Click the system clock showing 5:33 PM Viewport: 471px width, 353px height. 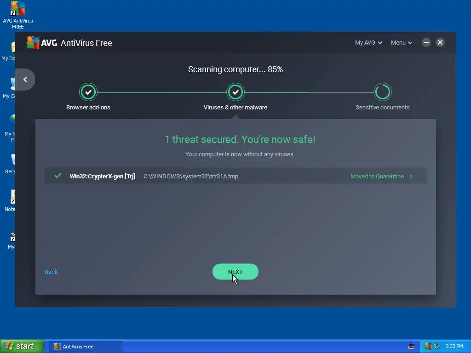click(454, 347)
